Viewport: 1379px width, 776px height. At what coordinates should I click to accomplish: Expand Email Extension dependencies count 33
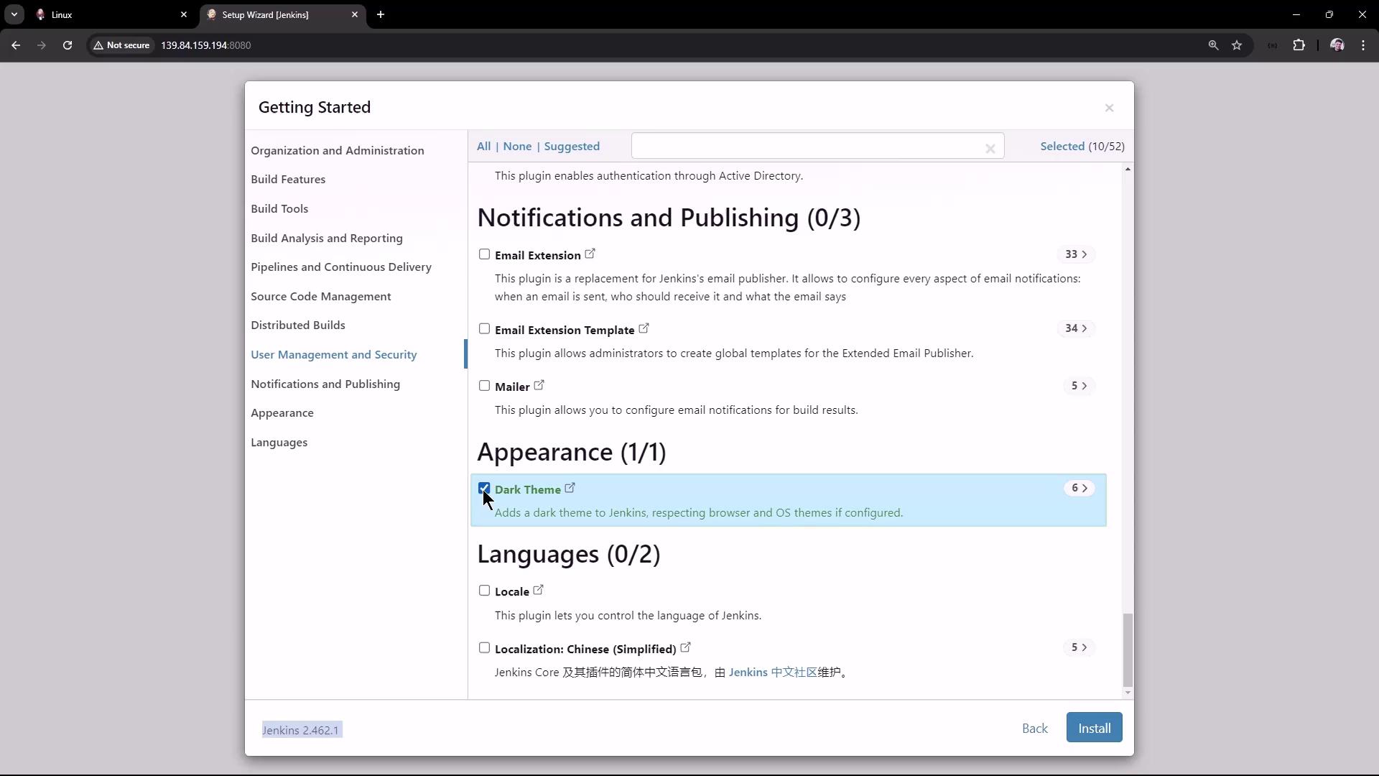[1075, 254]
